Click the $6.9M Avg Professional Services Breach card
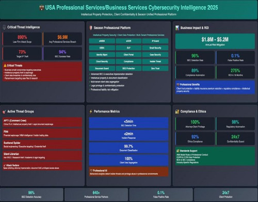 click(62, 39)
